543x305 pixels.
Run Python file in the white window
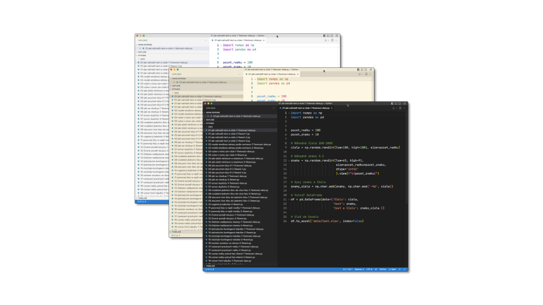325,40
